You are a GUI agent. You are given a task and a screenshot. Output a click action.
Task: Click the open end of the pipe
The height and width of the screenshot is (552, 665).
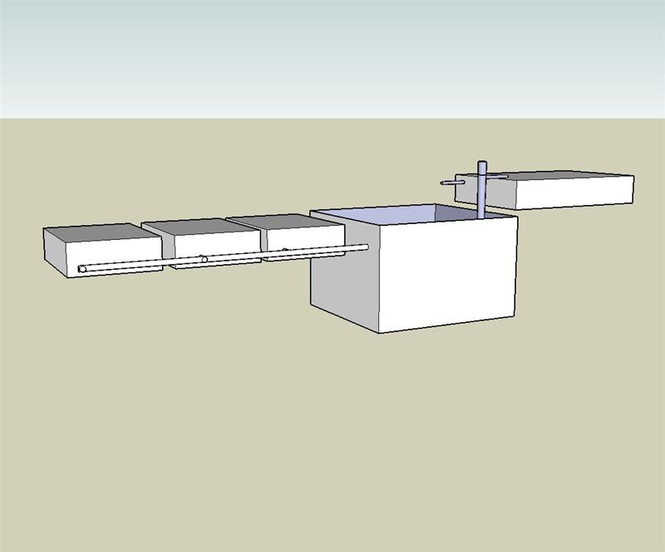82,268
